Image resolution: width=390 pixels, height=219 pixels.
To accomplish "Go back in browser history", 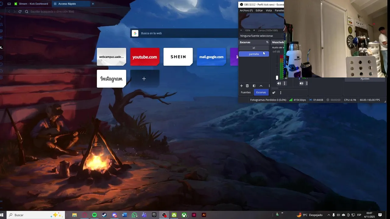I will click(x=9, y=12).
